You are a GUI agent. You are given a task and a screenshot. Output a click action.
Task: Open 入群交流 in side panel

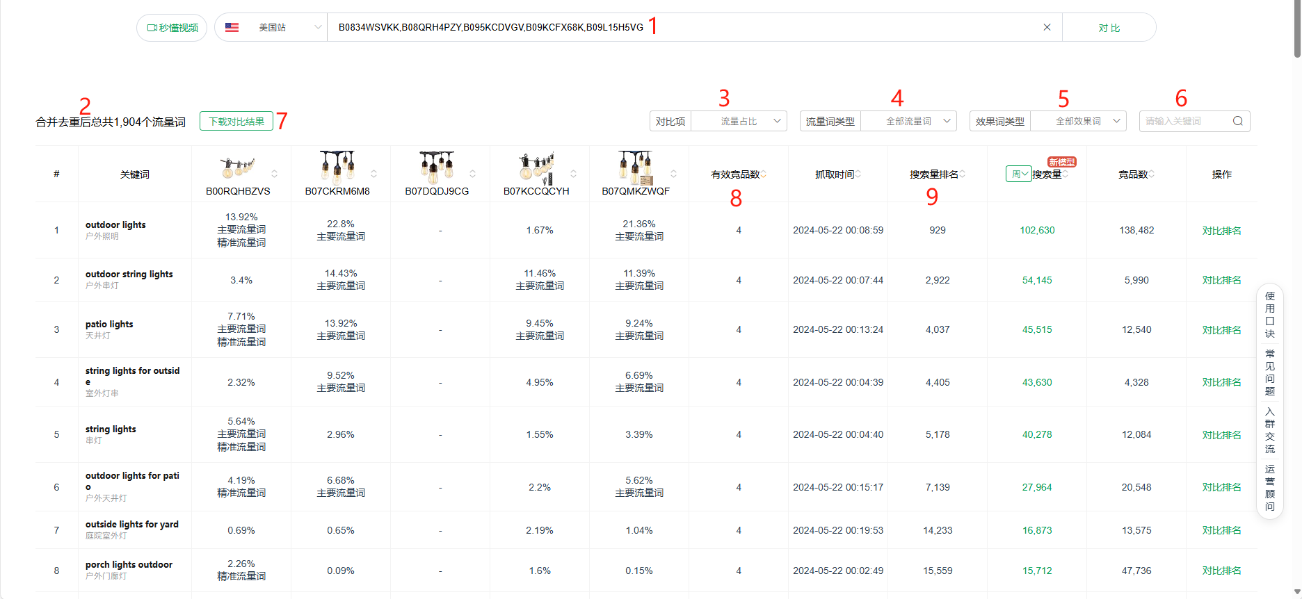[x=1270, y=430]
